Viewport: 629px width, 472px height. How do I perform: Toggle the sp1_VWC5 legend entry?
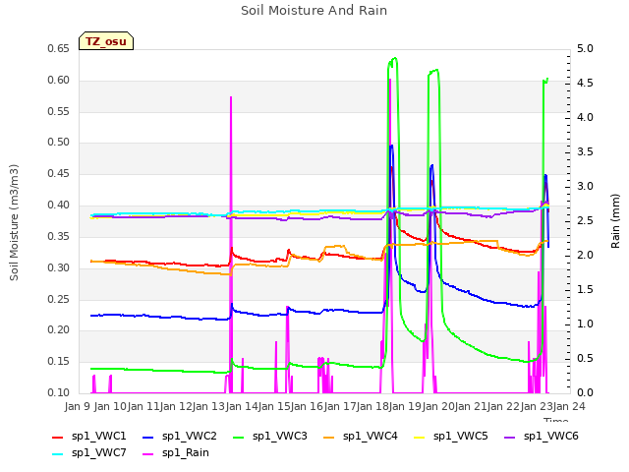click(451, 437)
